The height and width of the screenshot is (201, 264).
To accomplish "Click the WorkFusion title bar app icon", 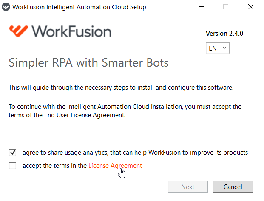I will tap(6, 7).
